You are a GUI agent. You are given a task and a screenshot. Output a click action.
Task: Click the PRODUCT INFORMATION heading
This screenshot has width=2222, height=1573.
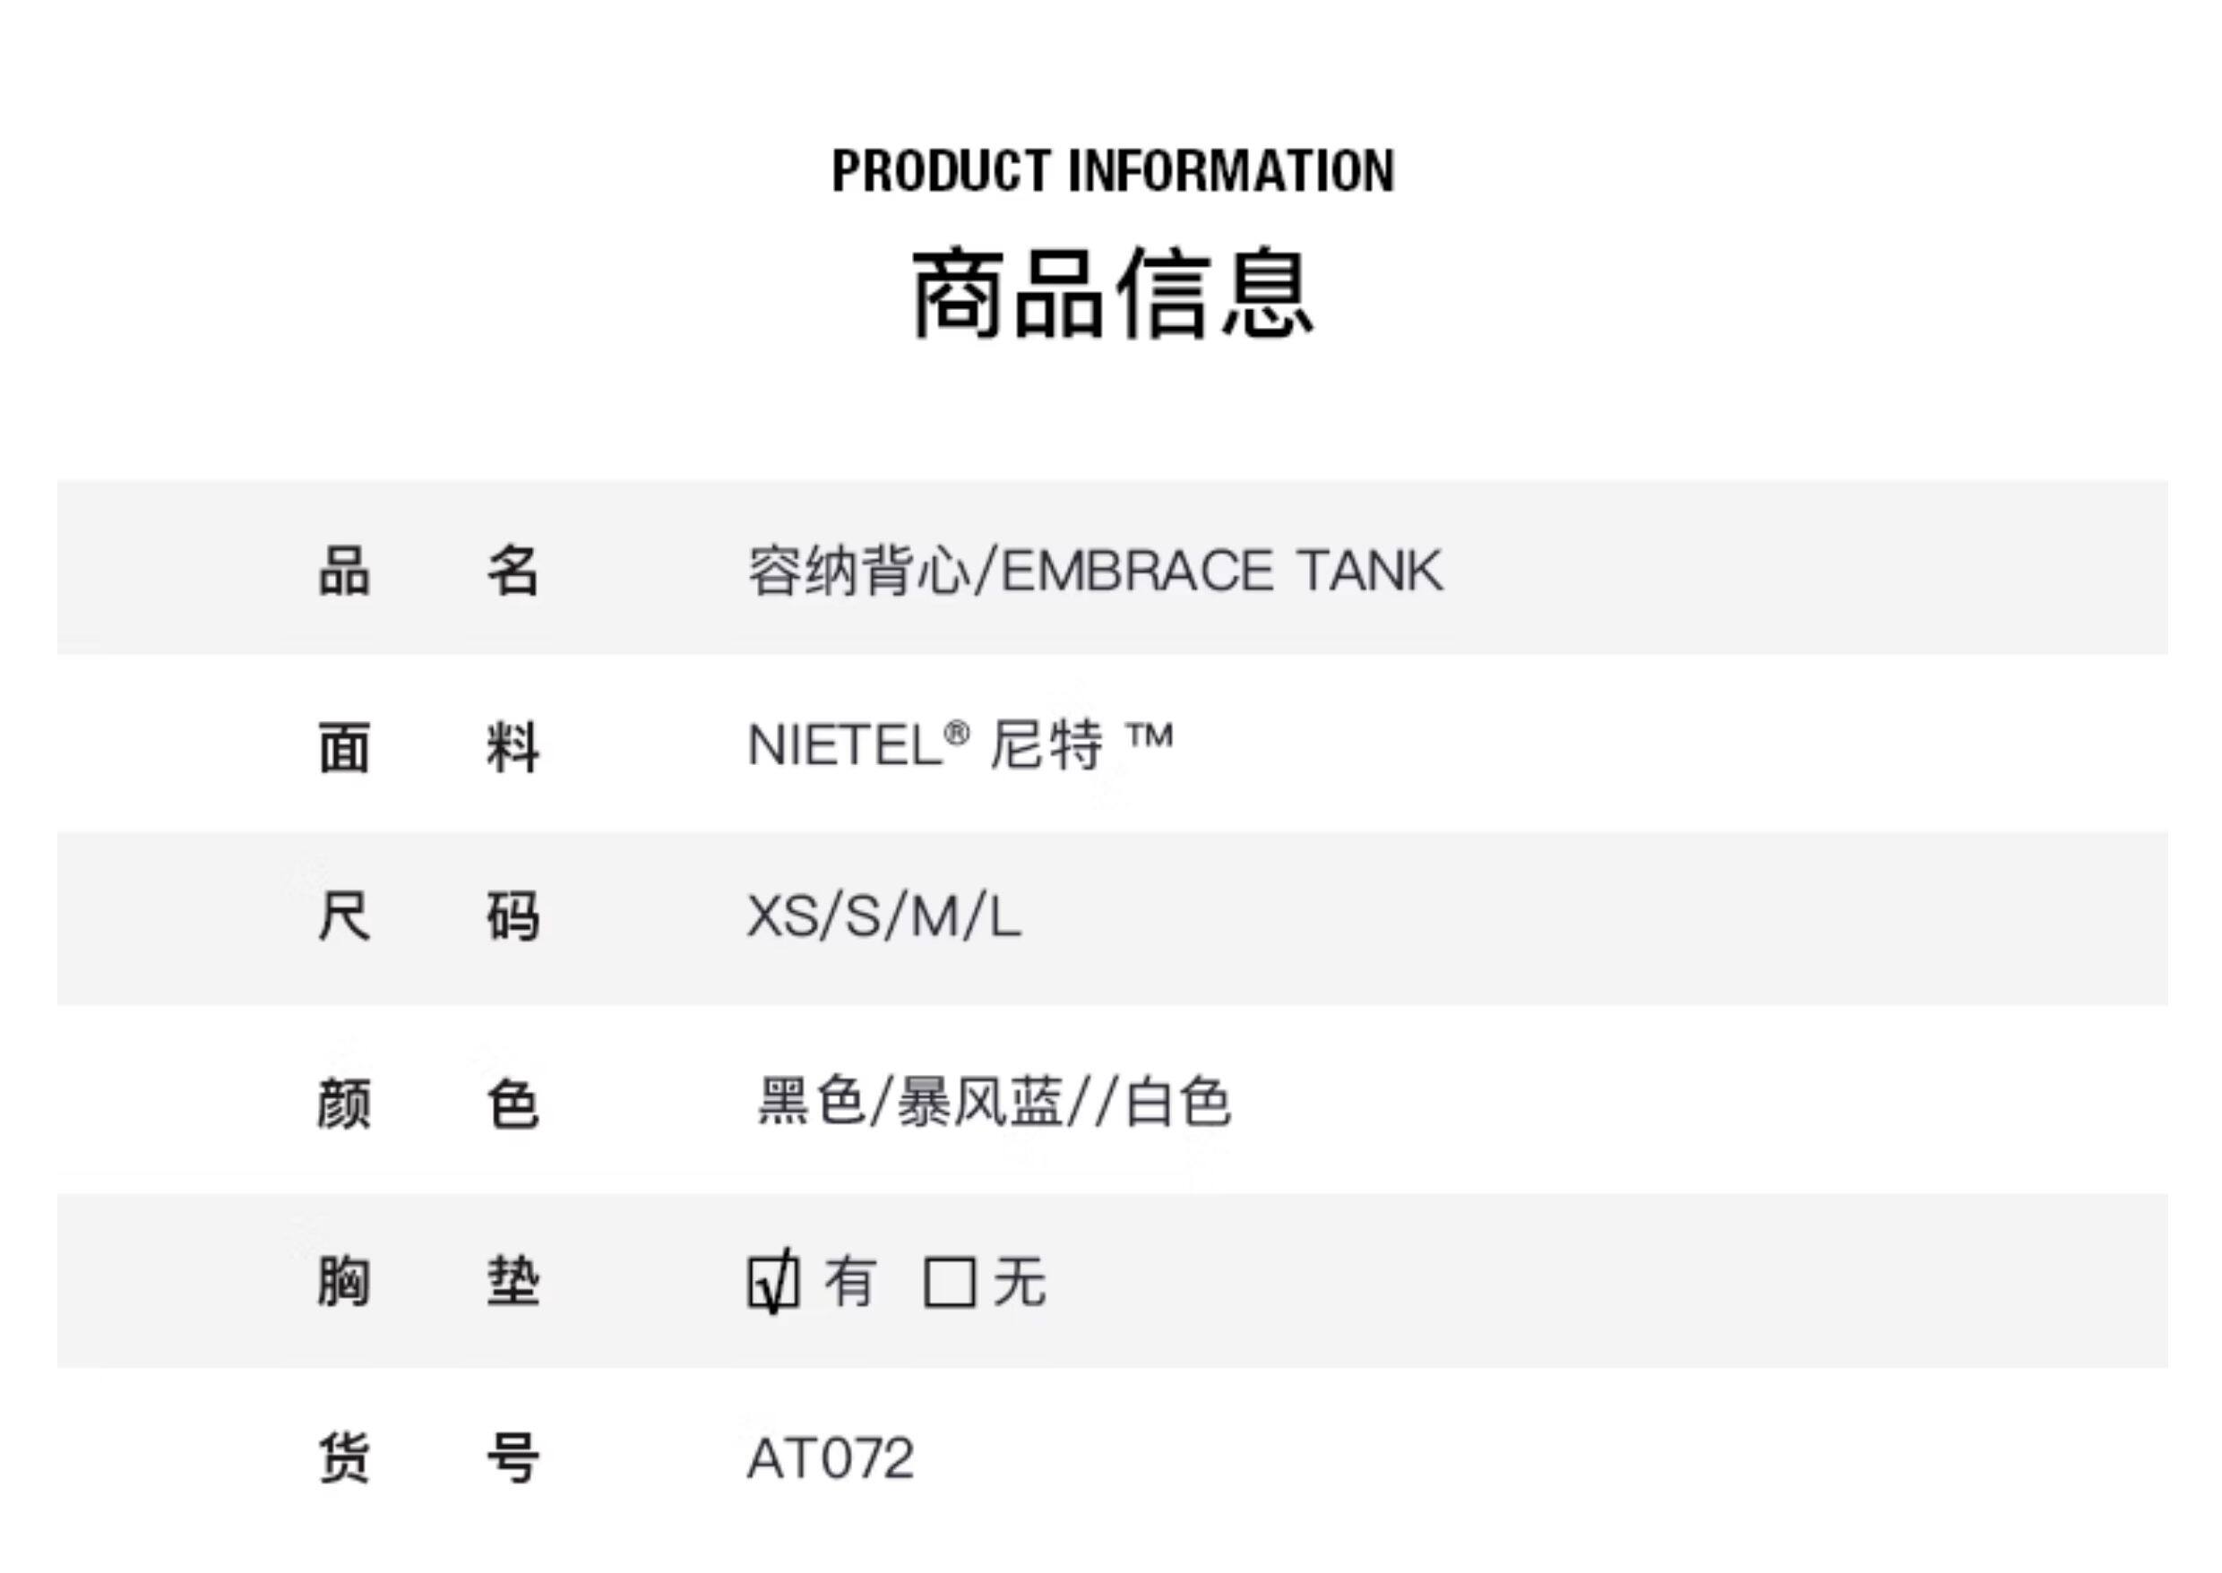1112,171
